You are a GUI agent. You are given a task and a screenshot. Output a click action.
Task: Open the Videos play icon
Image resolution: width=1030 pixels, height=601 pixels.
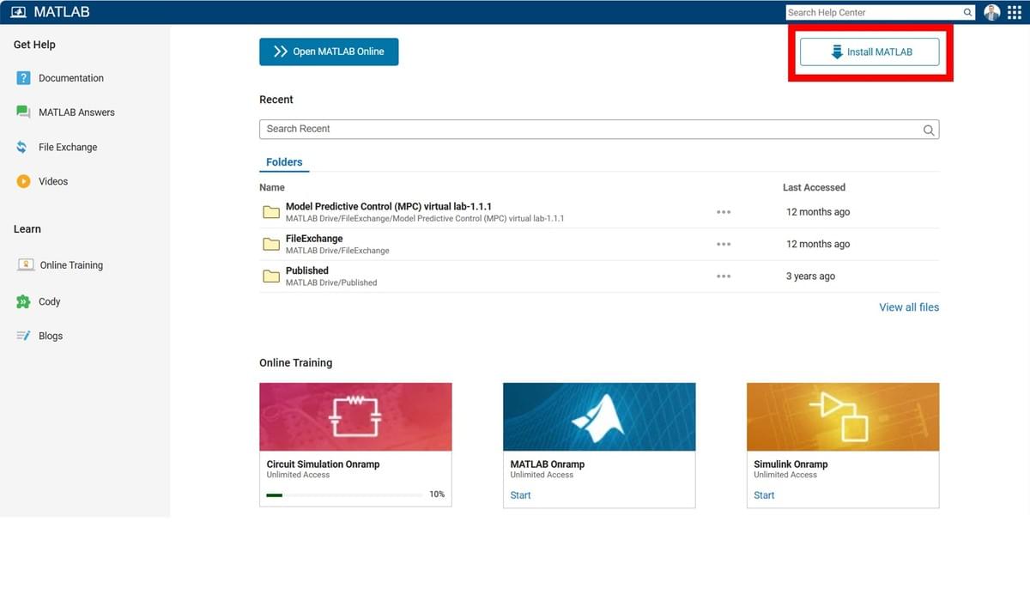24,181
